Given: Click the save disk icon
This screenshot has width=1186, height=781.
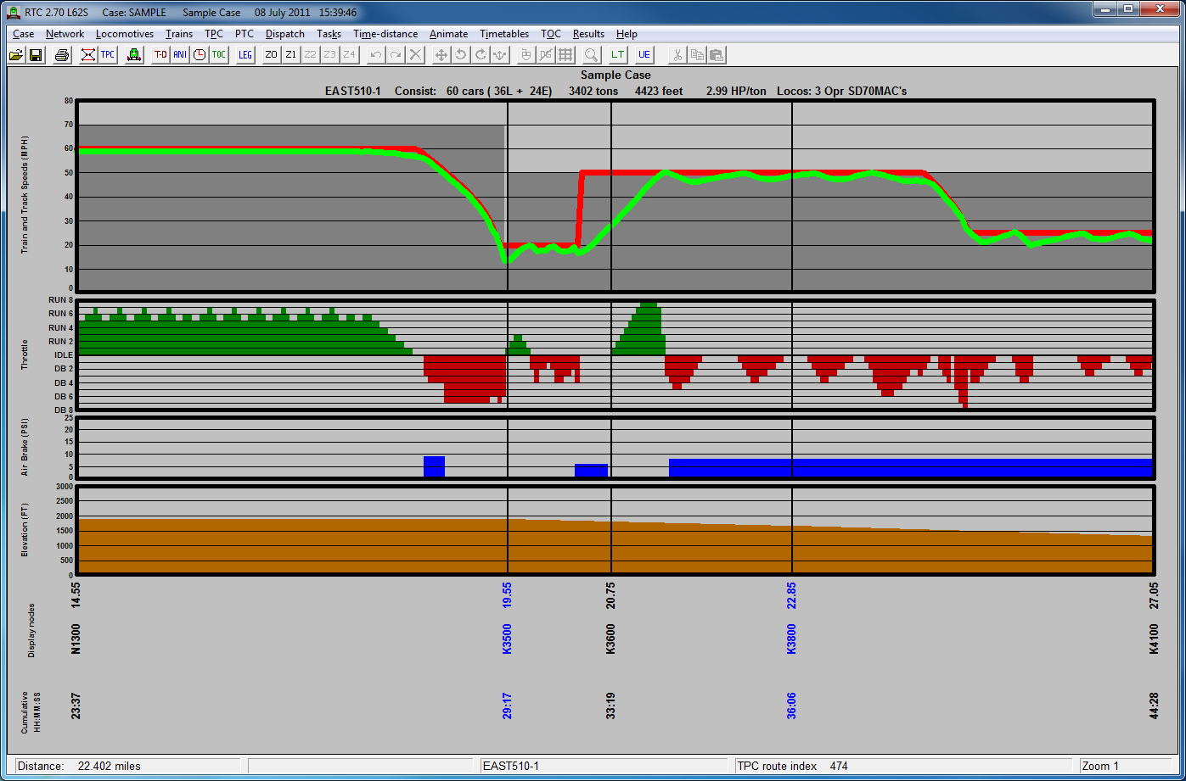Looking at the screenshot, I should tap(36, 55).
